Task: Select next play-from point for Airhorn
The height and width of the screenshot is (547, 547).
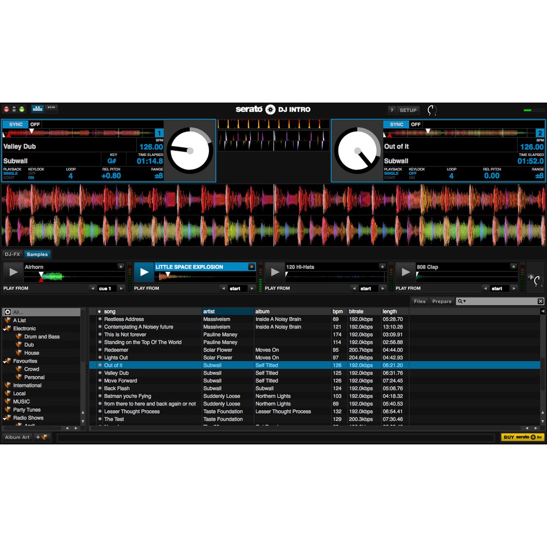Action: pyautogui.click(x=121, y=288)
